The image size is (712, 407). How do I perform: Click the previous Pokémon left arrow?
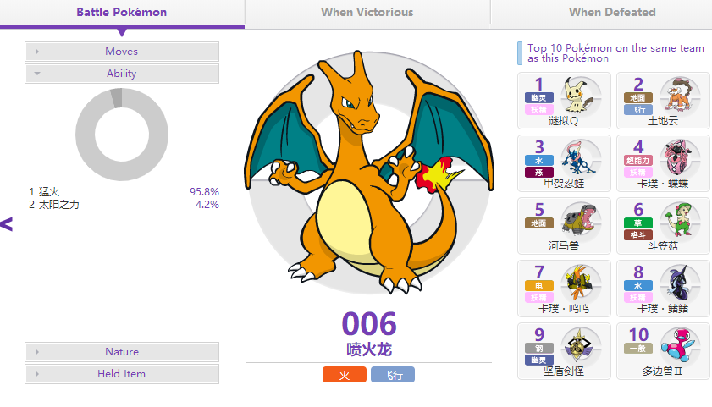pos(7,224)
